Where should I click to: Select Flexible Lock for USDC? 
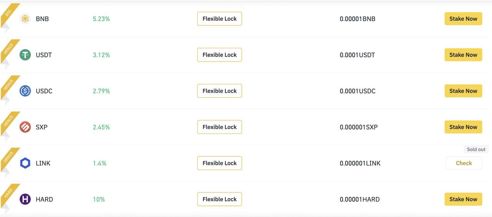tap(219, 91)
